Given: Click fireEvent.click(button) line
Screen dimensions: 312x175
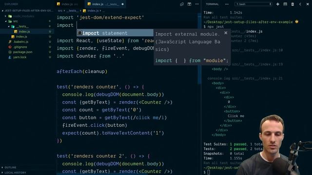Looking at the screenshot, I should [95, 125].
